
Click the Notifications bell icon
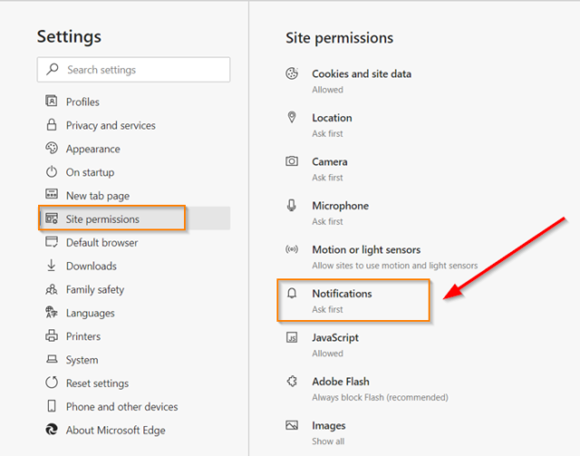[x=292, y=294]
